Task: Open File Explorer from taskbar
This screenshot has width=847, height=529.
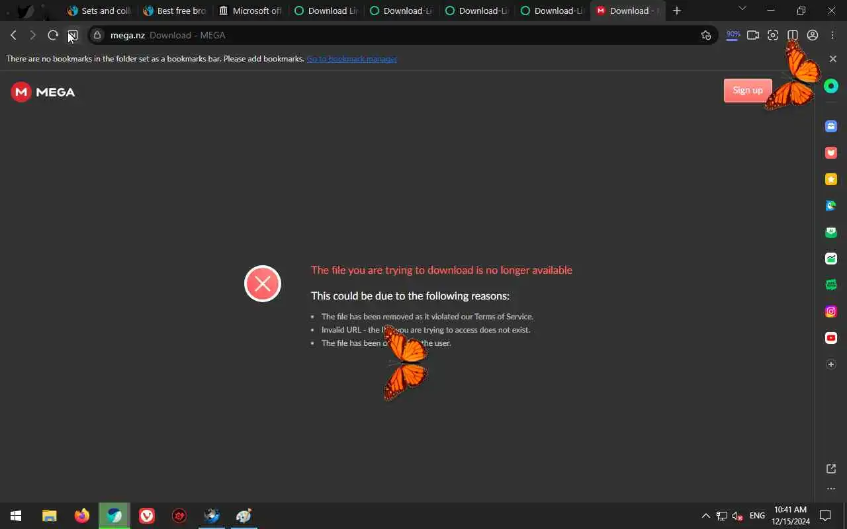Action: 49,516
